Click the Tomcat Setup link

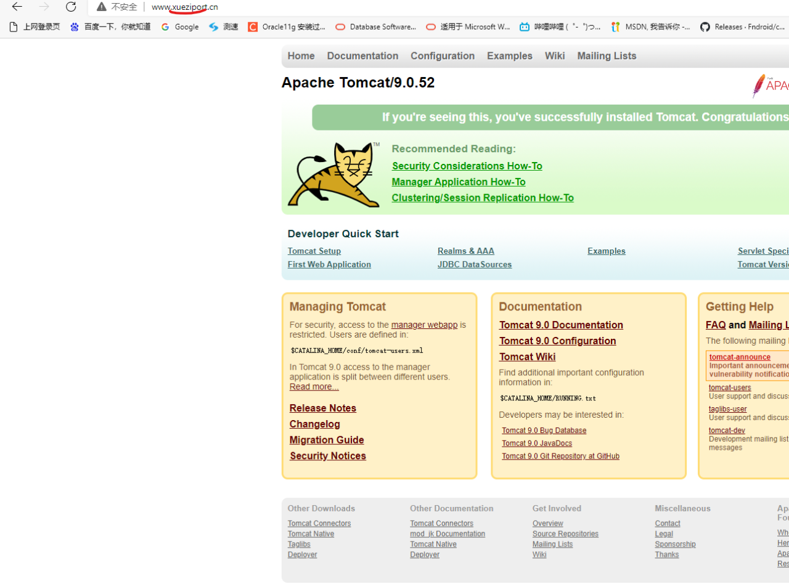(x=314, y=251)
